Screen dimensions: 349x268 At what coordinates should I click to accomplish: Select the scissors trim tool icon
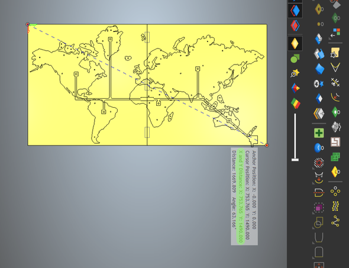pos(335,82)
